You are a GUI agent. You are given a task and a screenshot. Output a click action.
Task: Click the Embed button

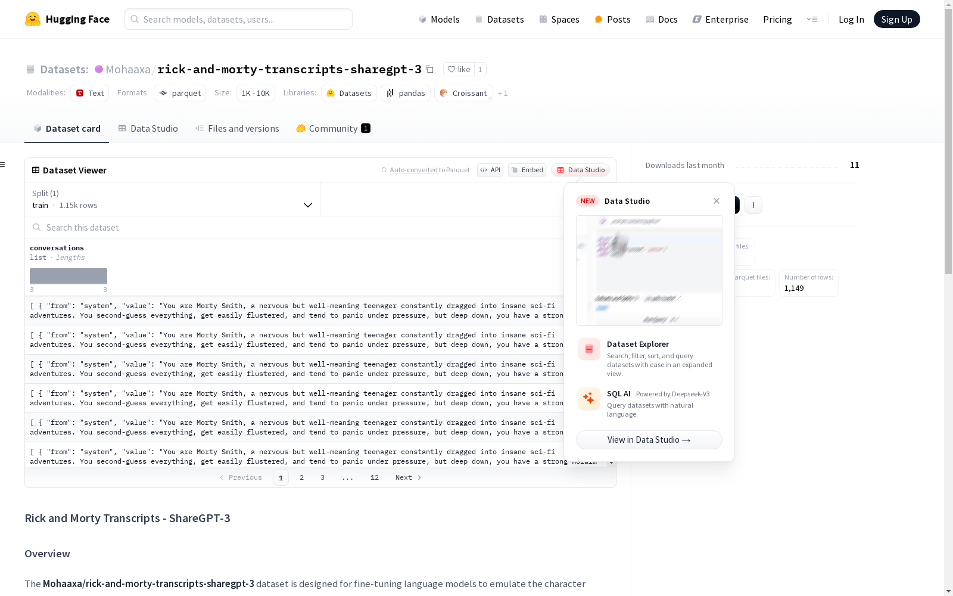(527, 170)
